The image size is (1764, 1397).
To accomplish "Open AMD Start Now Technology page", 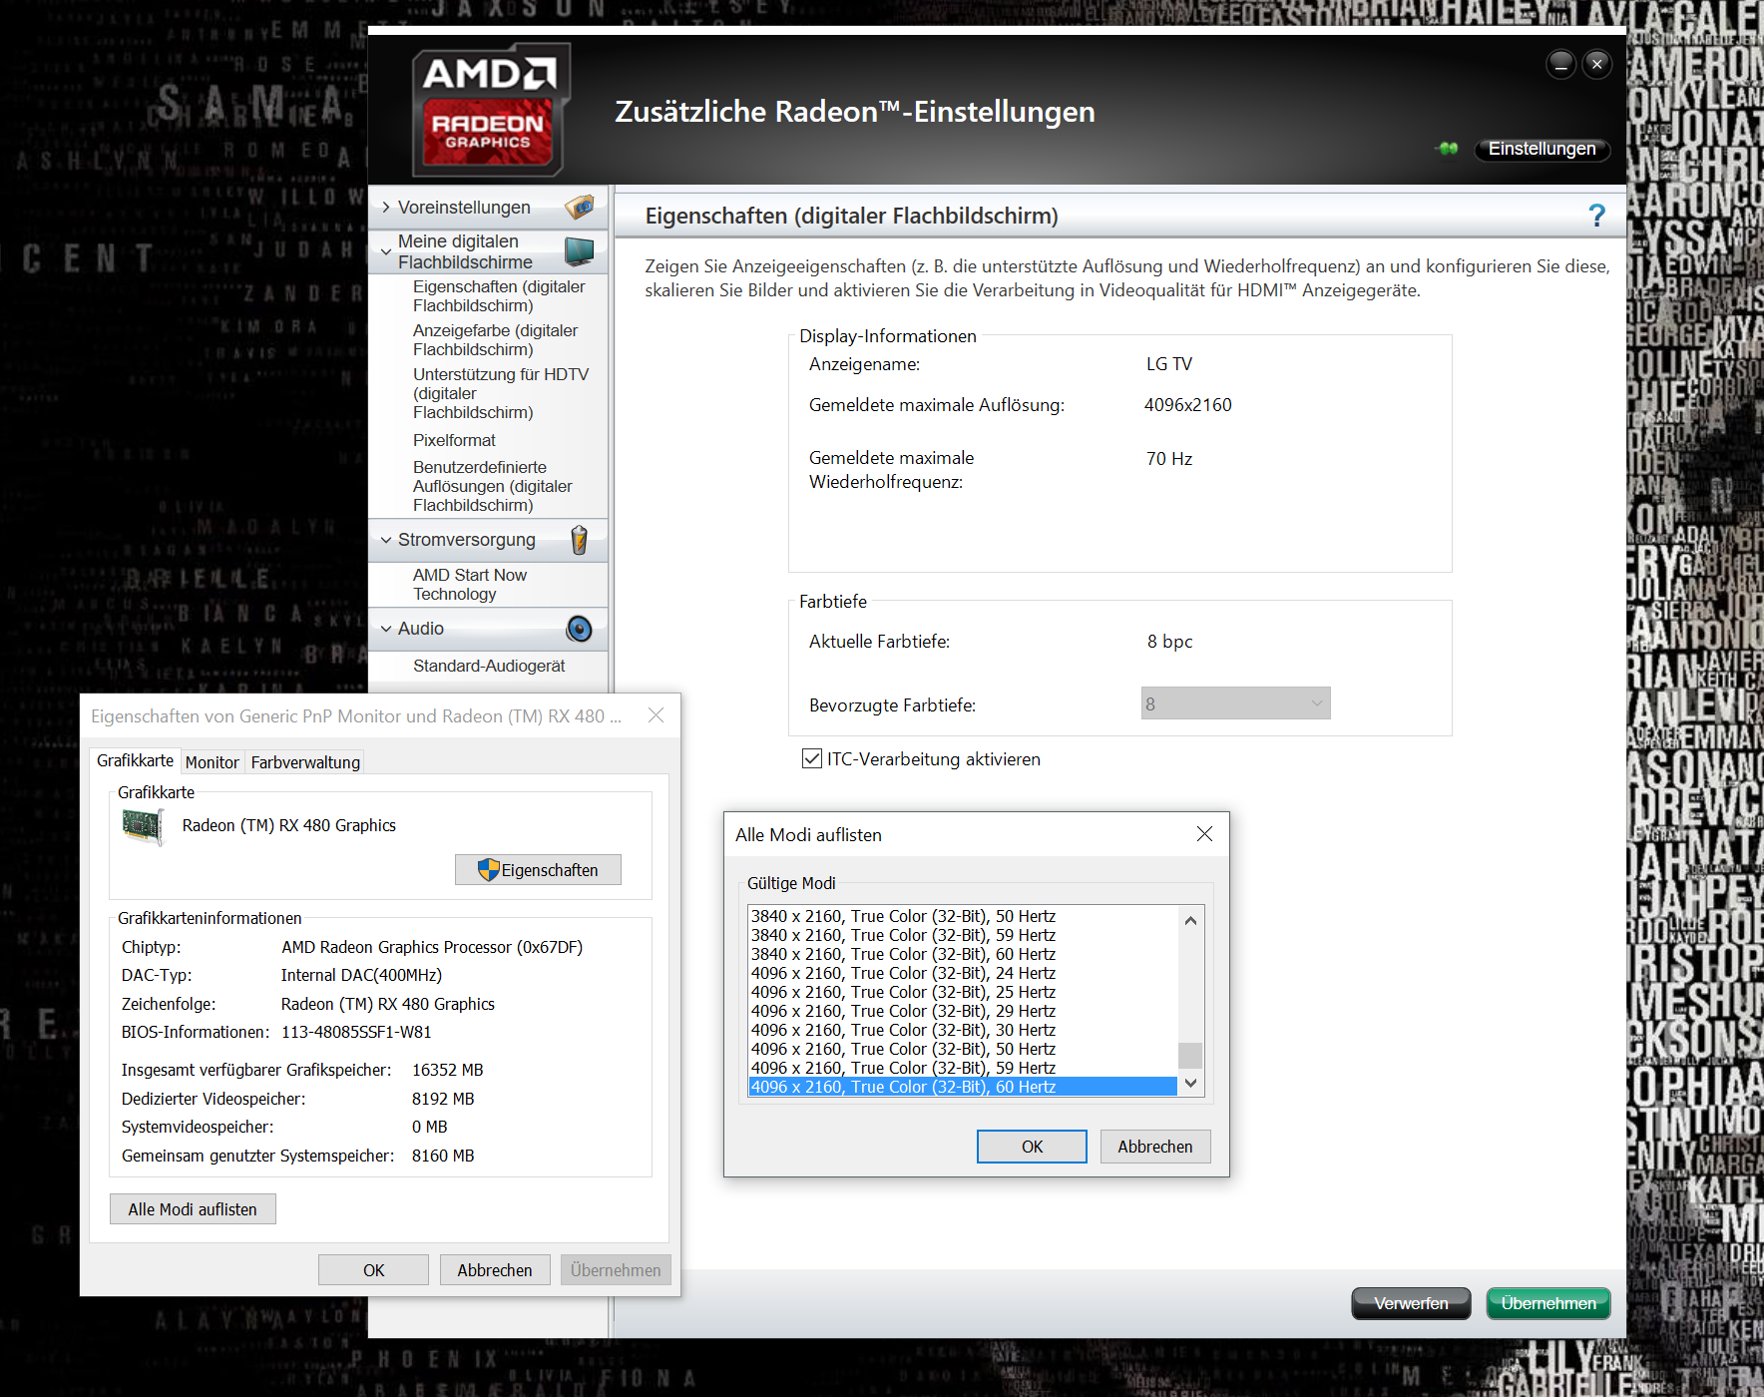I will click(469, 585).
